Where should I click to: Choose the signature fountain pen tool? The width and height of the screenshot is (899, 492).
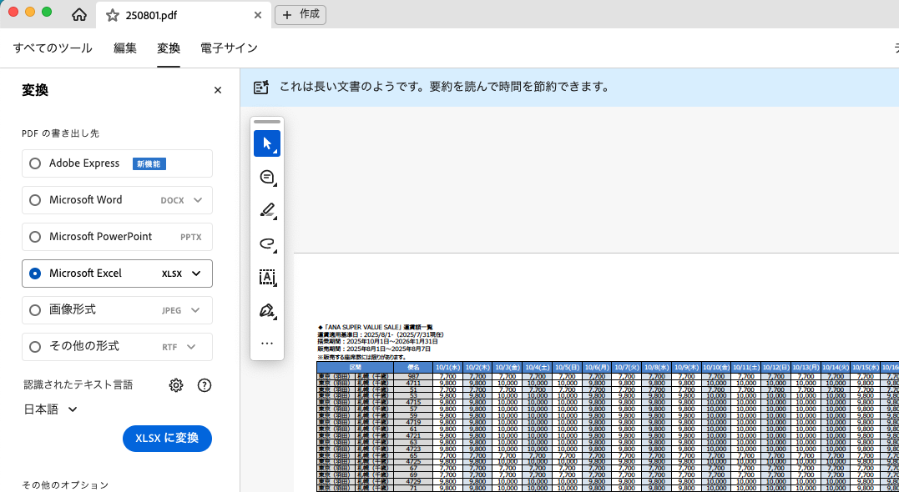[x=267, y=310]
